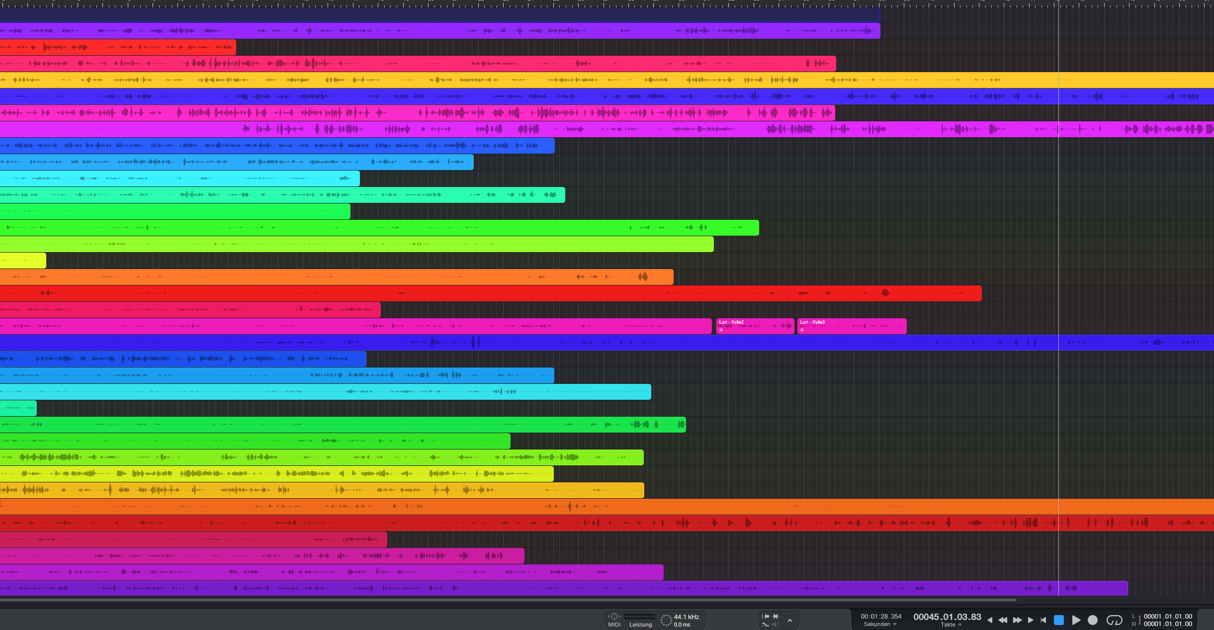Click the Record button
Viewport: 1214px width, 630px height.
point(1093,620)
